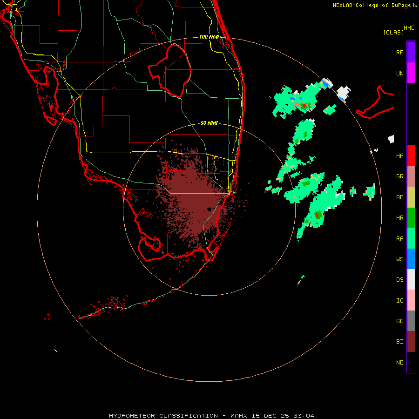Click the IC light pink legend swatch

click(x=411, y=300)
